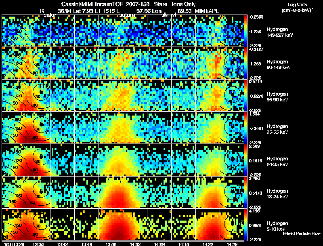Viewport: 323px width, 246px height.
Task: Select the 'Hydrogen 35-55 keV' row label
Action: coord(277,129)
